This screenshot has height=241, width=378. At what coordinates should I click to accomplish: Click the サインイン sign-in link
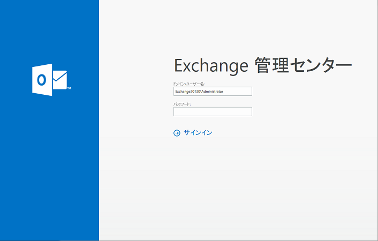click(198, 133)
